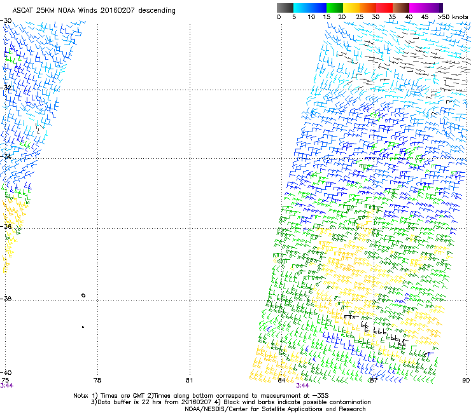Image resolution: width=471 pixels, height=413 pixels.
Task: Select the cyan-blue 5-15 knots legend swatch
Action: coord(310,8)
